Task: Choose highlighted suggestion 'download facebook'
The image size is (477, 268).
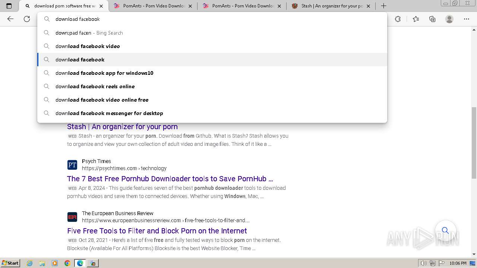Action: tap(212, 60)
